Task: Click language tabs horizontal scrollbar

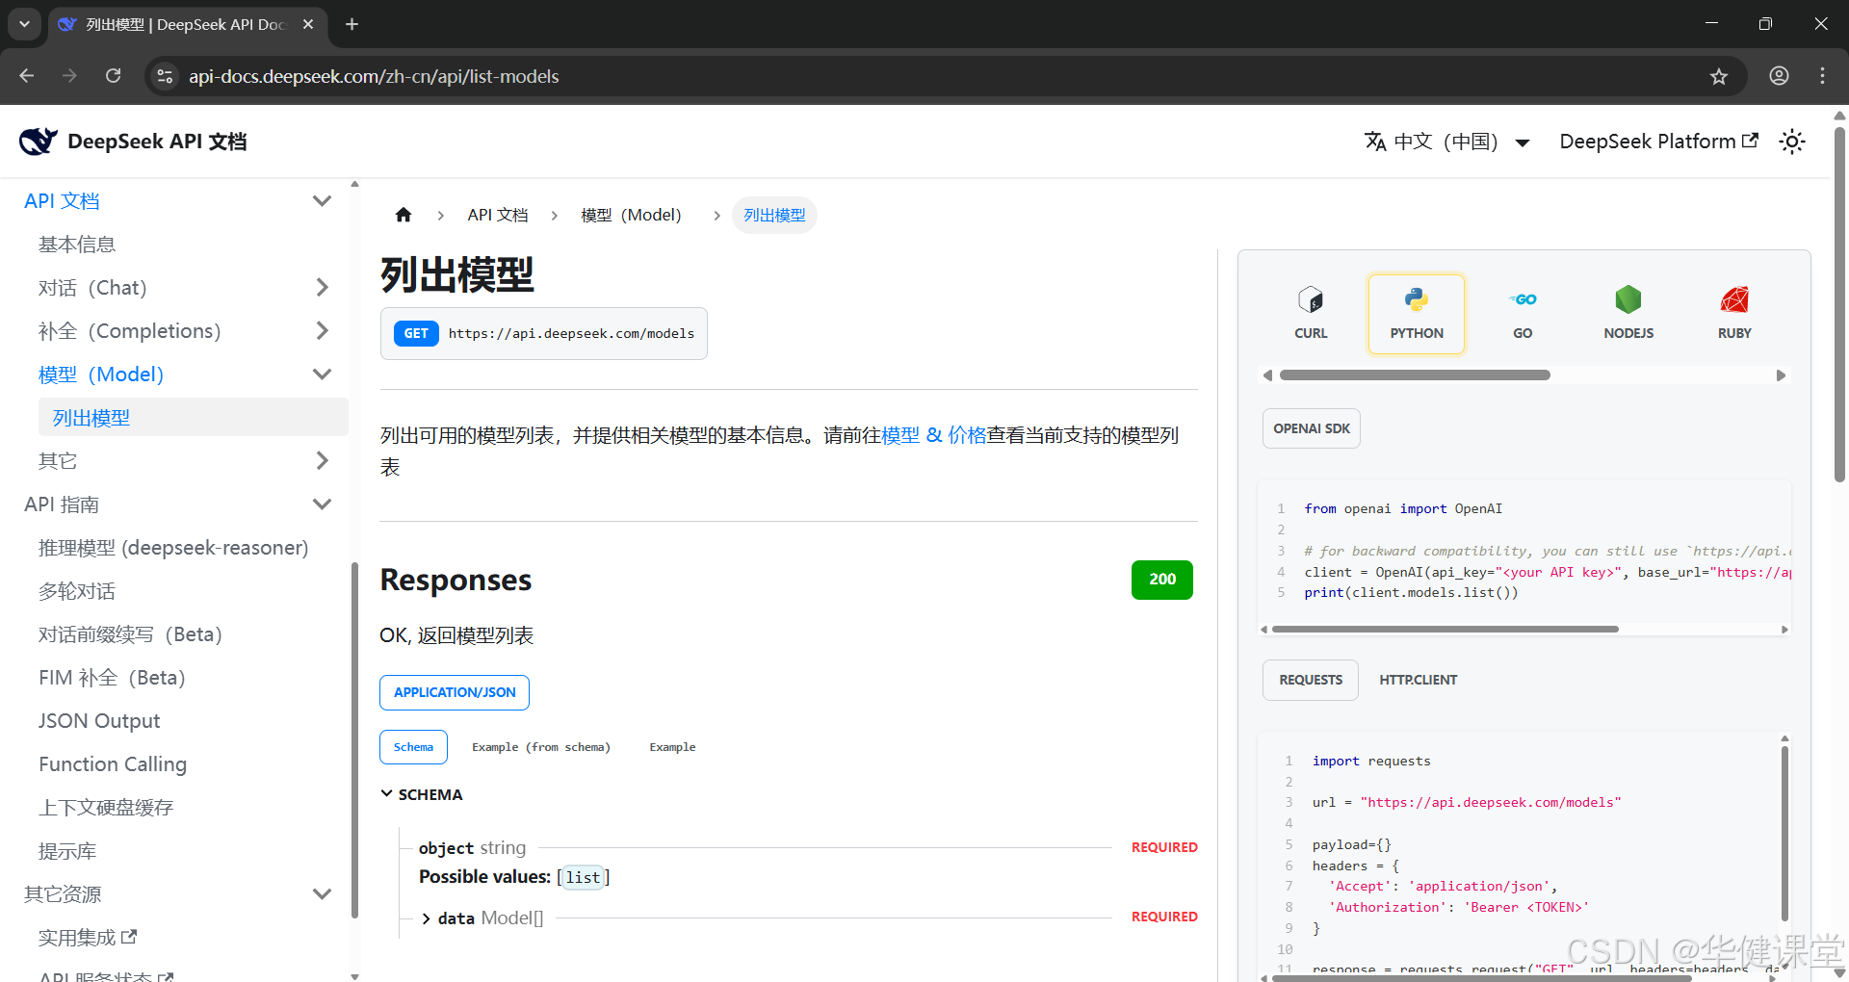Action: [1415, 375]
